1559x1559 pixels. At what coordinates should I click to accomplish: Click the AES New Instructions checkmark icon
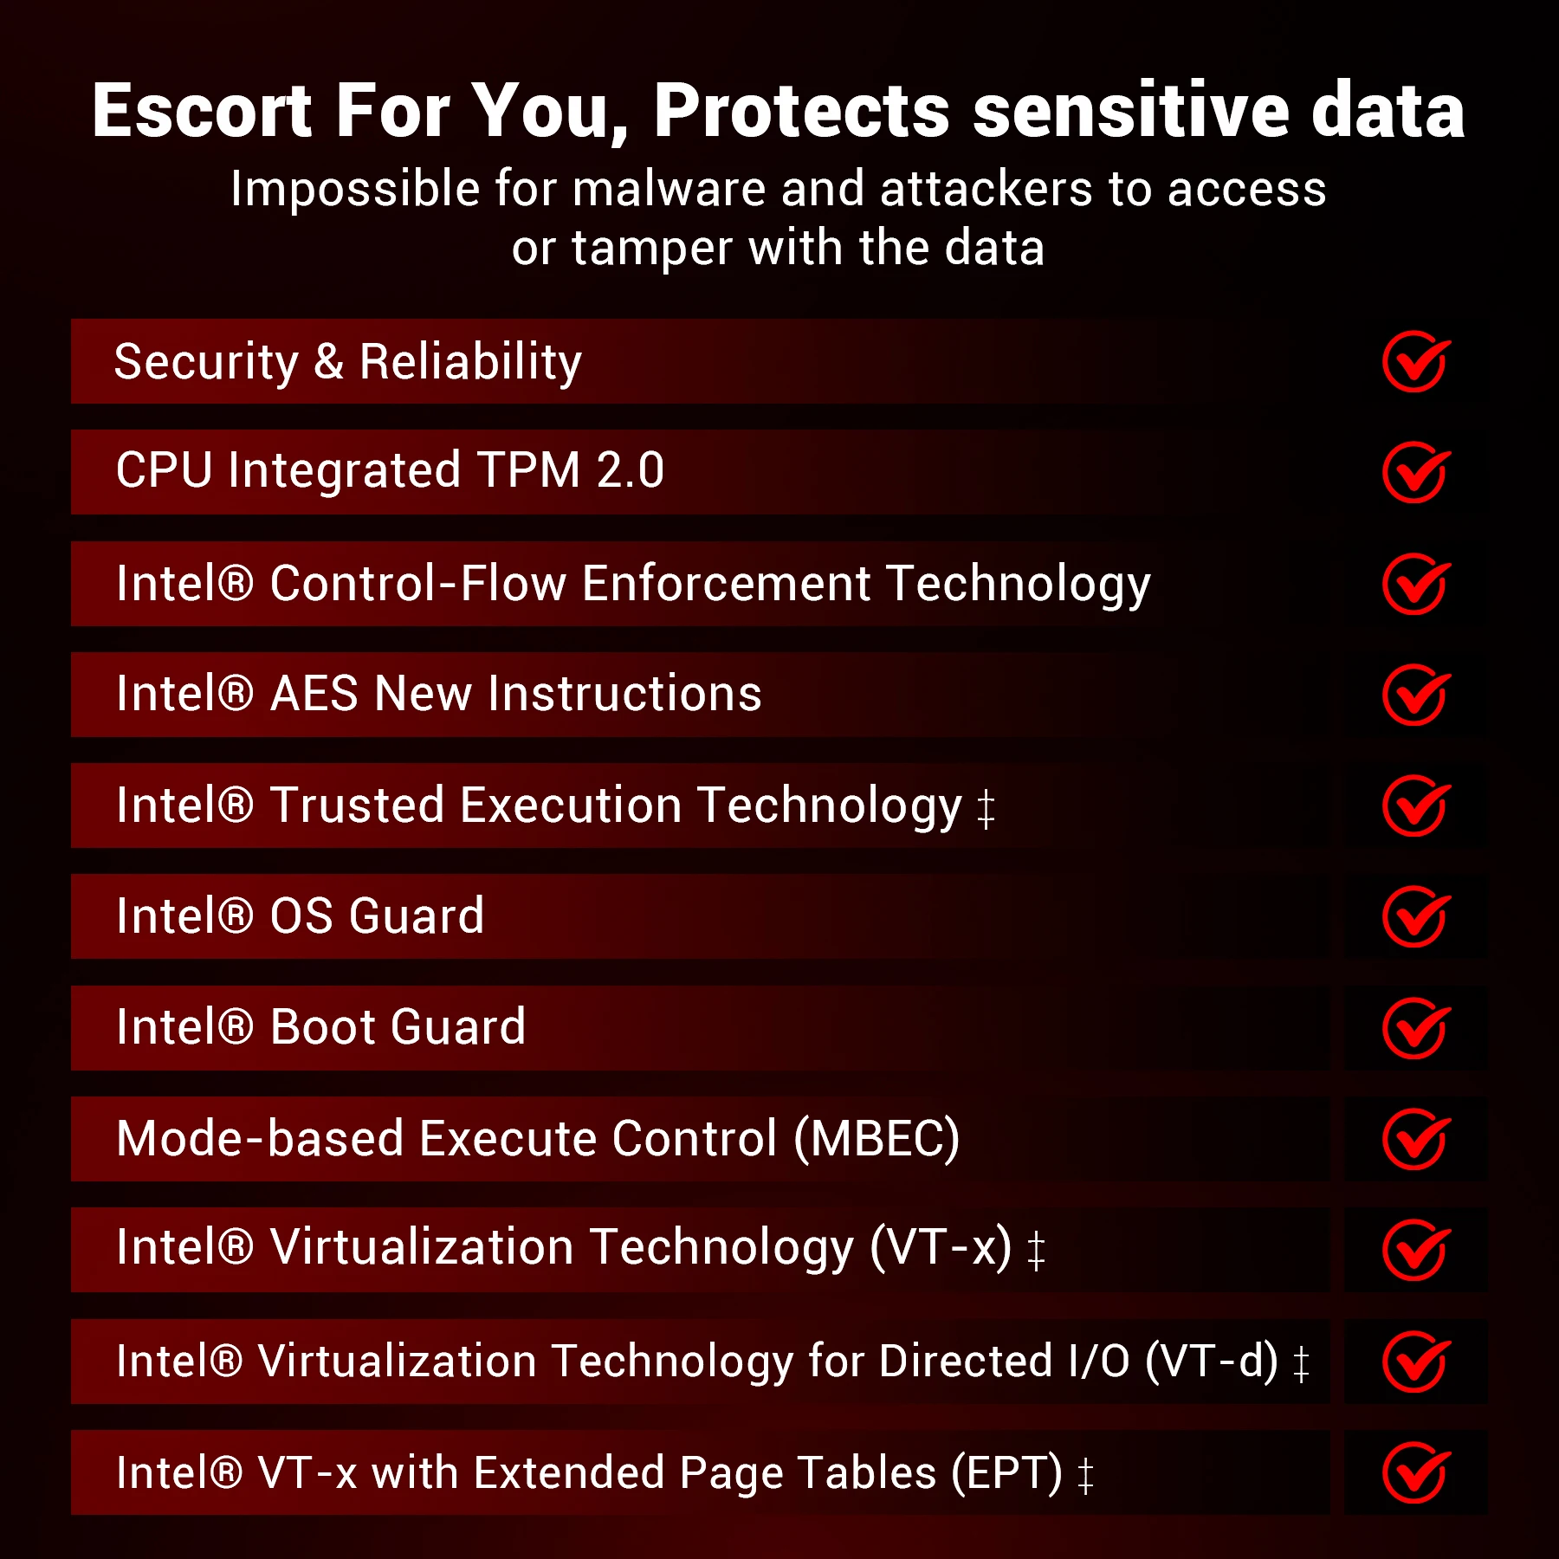[1414, 695]
